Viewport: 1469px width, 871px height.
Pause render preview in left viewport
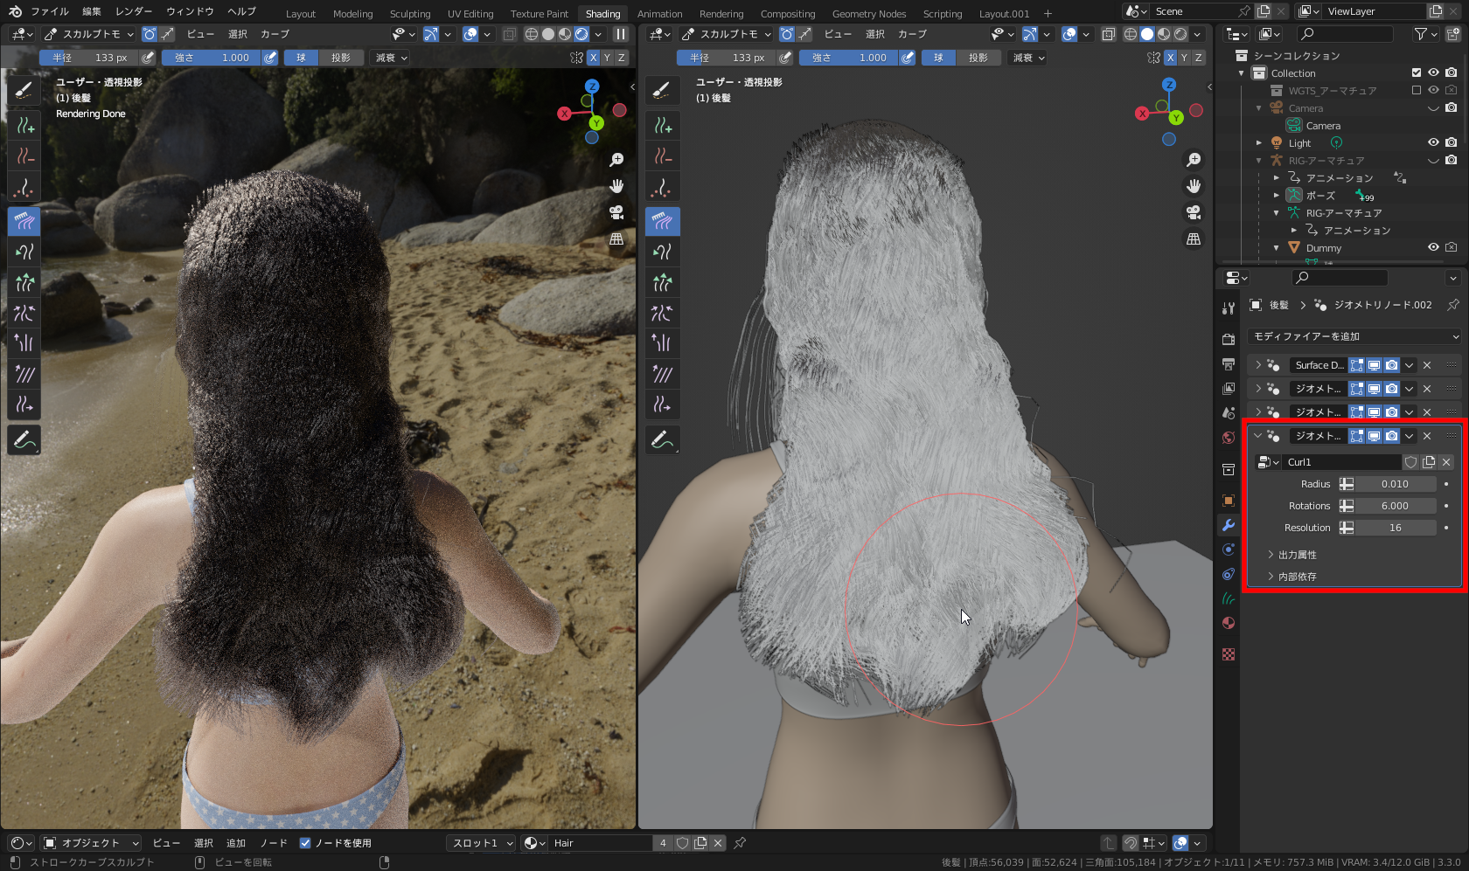click(x=620, y=34)
